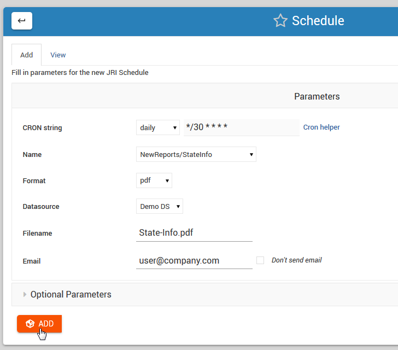The height and width of the screenshot is (350, 398).
Task: Click the orange ADD button
Action: pyautogui.click(x=39, y=324)
